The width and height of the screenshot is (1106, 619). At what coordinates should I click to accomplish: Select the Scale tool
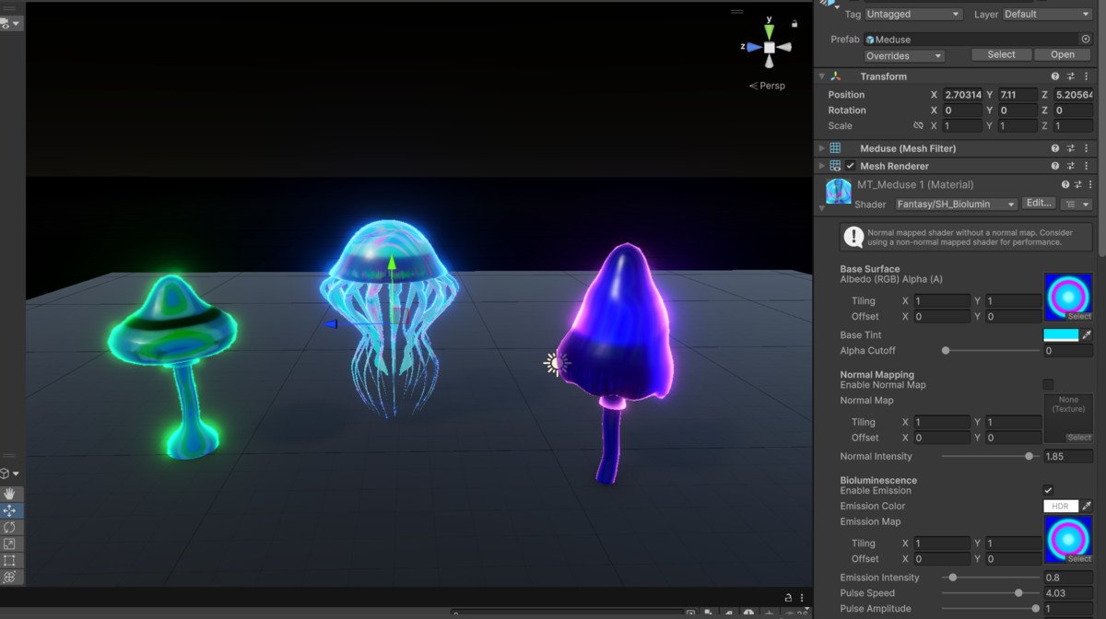pos(11,543)
